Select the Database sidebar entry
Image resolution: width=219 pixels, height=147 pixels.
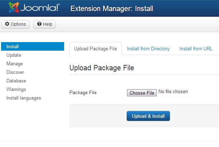16,81
